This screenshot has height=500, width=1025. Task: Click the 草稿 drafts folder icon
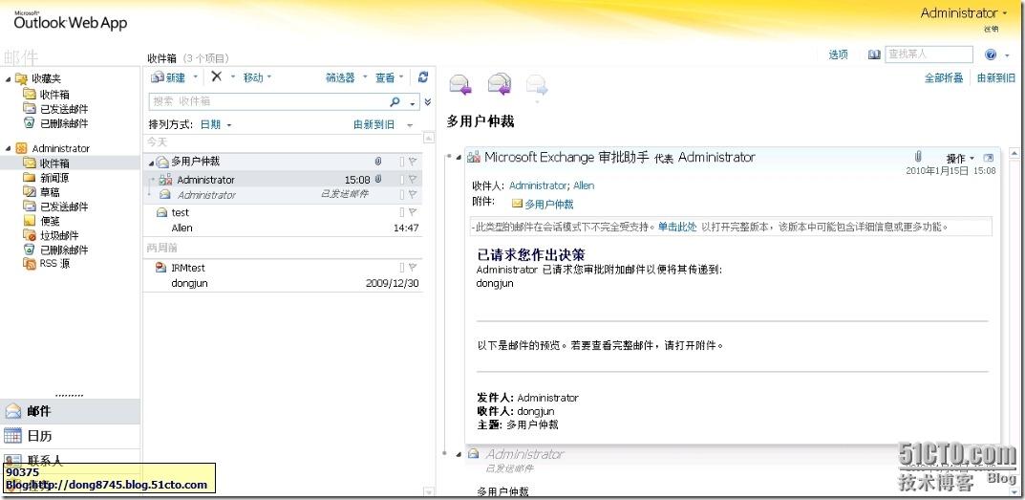(29, 192)
